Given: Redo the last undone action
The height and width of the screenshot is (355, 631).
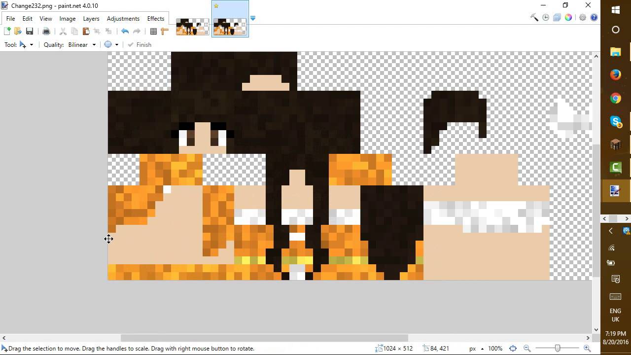Looking at the screenshot, I should point(137,31).
